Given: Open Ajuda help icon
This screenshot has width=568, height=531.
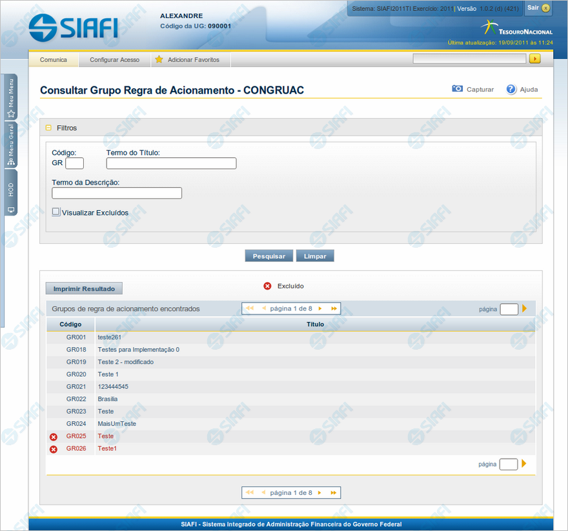Looking at the screenshot, I should point(511,89).
